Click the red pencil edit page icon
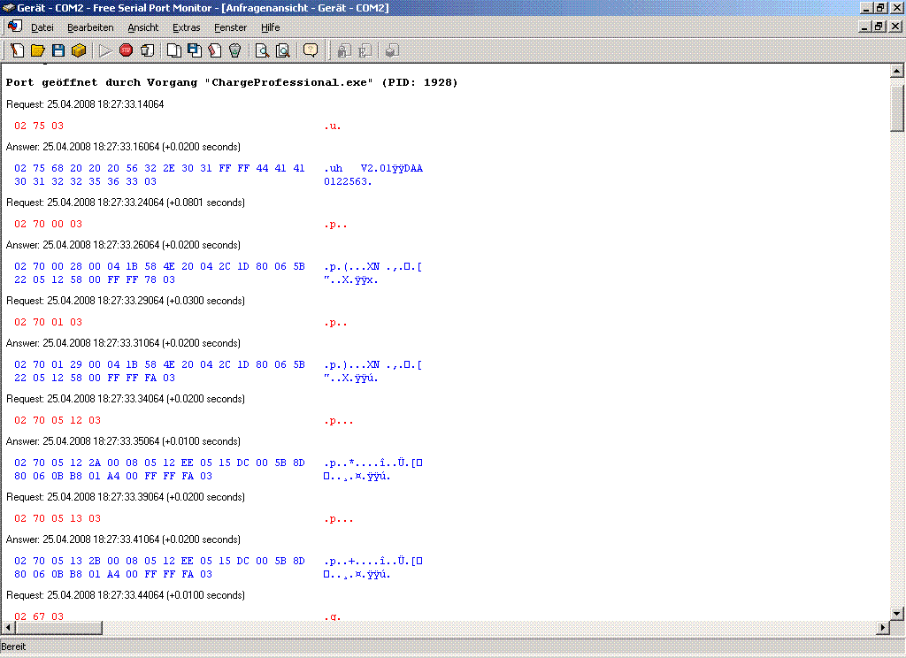Image resolution: width=906 pixels, height=658 pixels. pos(215,50)
